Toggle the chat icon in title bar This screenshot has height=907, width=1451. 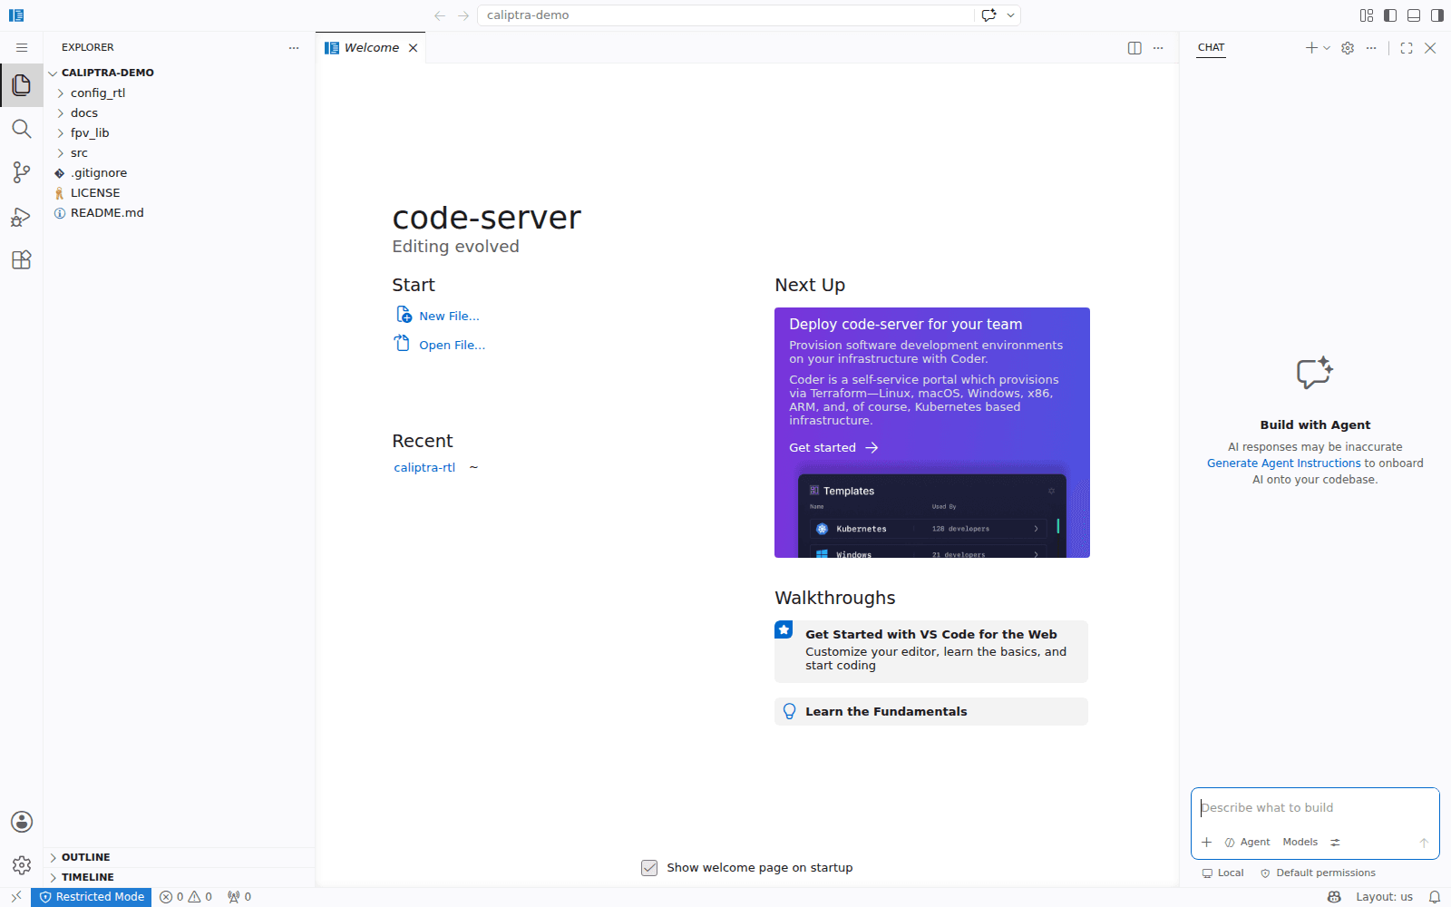click(988, 15)
